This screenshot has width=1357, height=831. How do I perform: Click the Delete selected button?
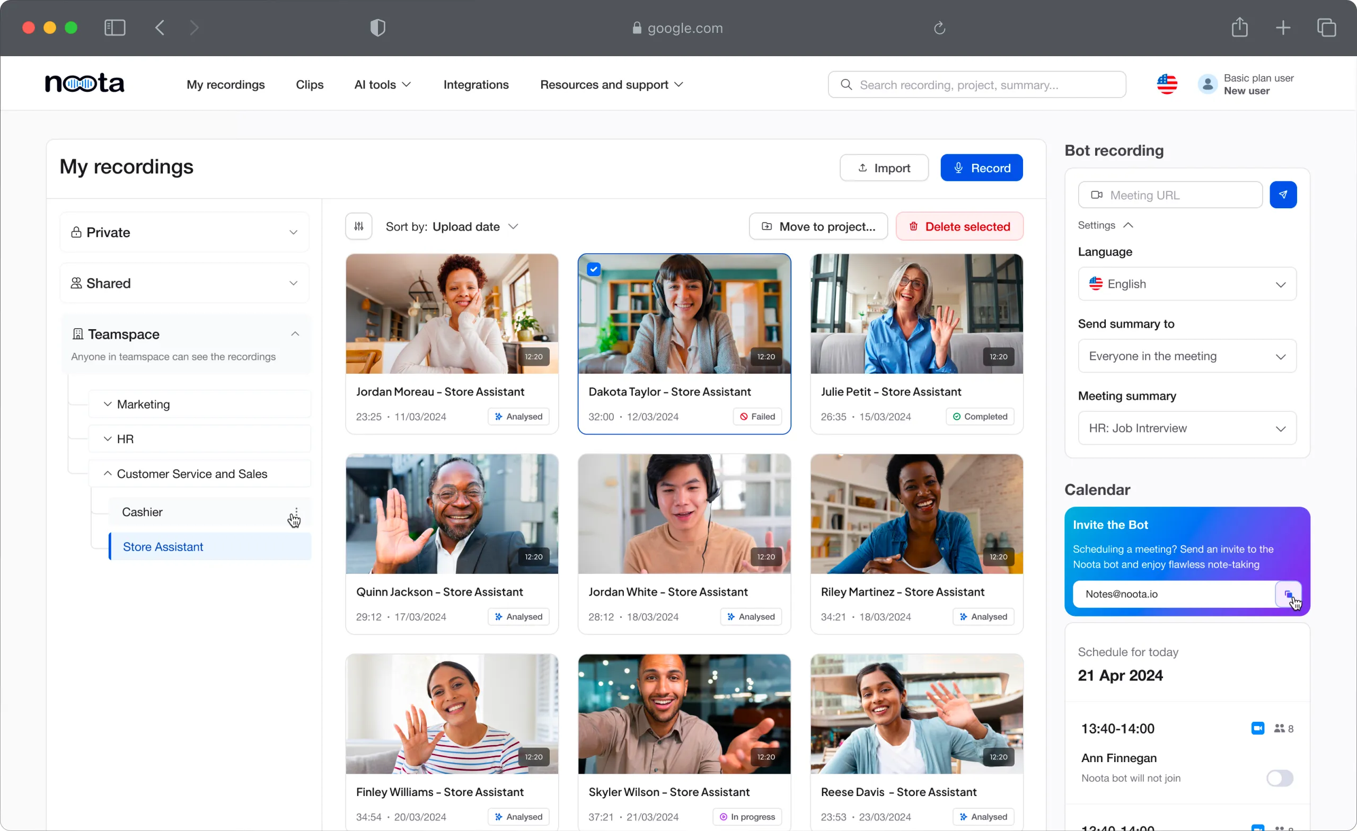click(959, 226)
